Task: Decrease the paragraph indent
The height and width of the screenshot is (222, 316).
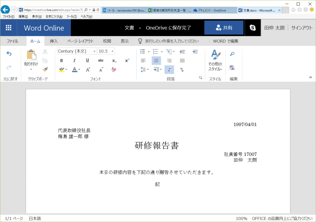Action: 182,52
